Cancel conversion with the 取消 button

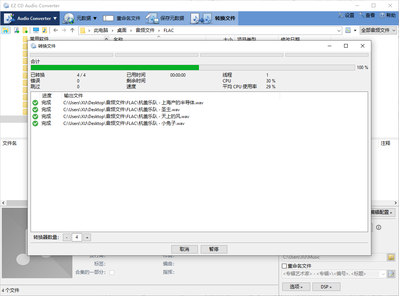tap(184, 249)
